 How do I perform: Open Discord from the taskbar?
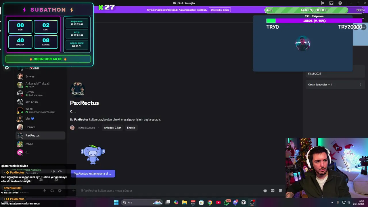[x=235, y=202]
